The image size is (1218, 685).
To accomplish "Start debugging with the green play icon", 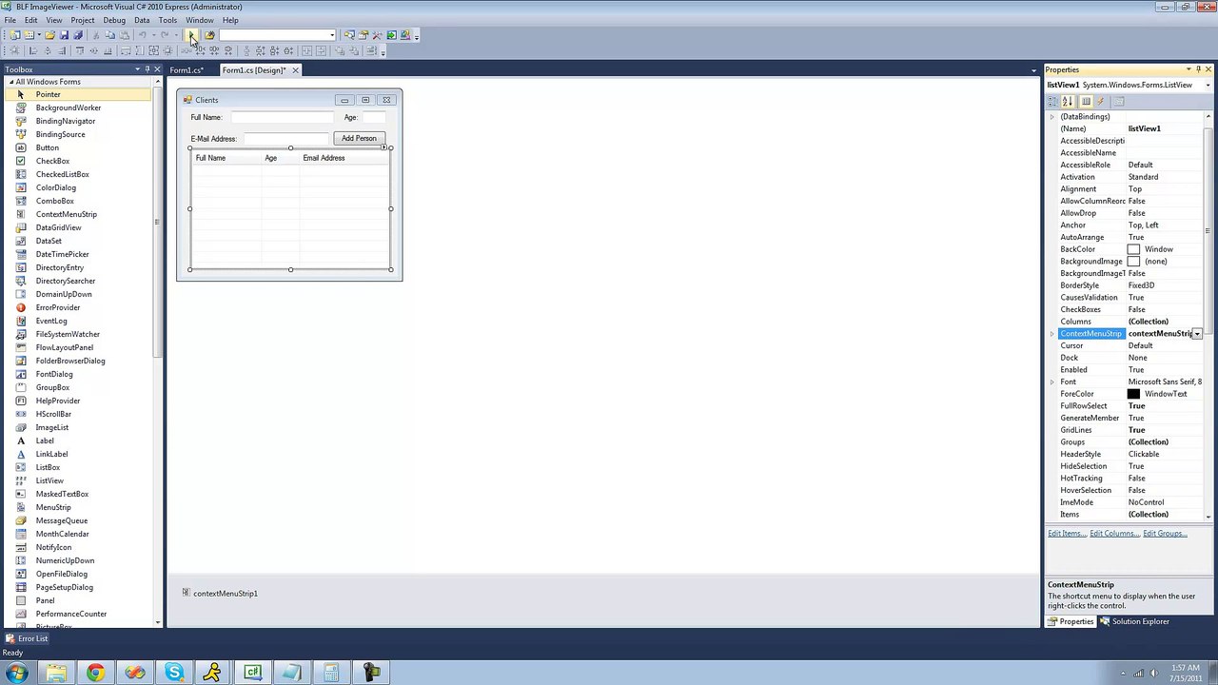I will point(190,35).
